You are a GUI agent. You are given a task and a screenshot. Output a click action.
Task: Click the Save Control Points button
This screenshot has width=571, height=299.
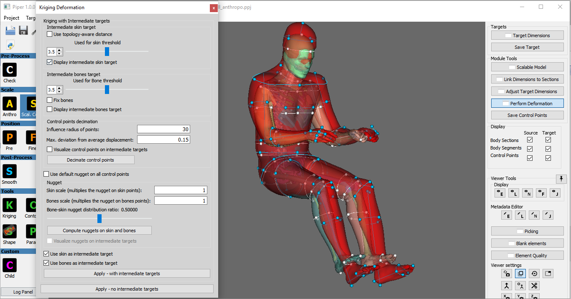point(527,115)
